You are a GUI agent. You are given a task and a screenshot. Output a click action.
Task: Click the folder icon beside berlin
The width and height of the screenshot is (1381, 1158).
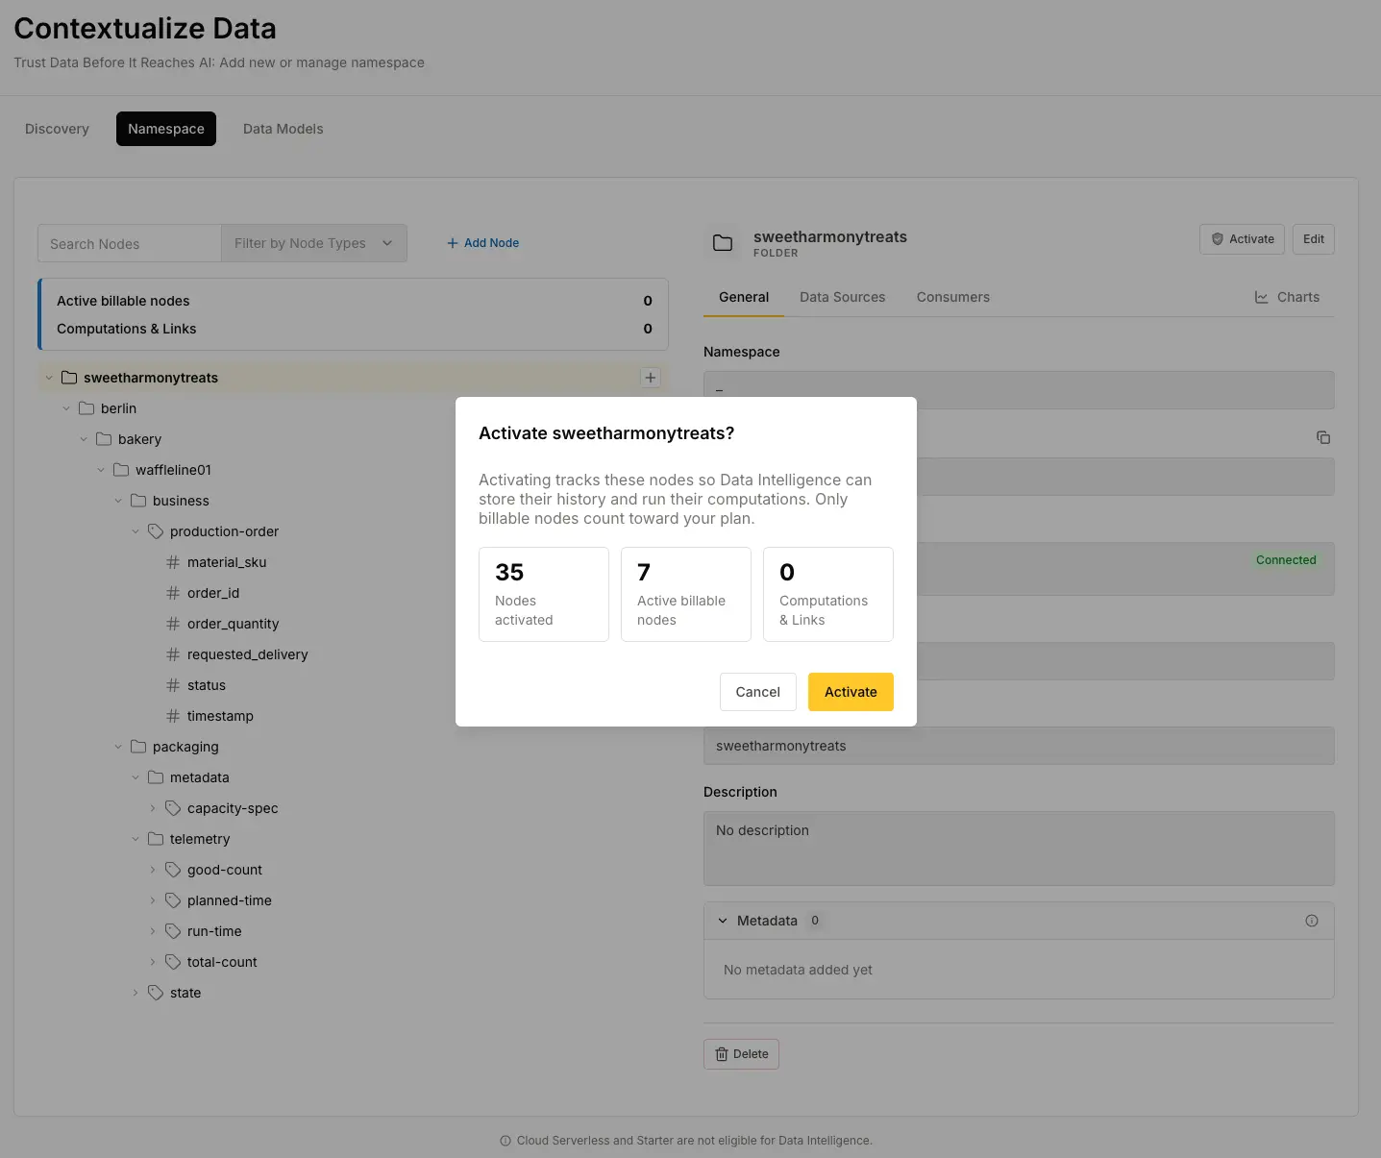86,408
